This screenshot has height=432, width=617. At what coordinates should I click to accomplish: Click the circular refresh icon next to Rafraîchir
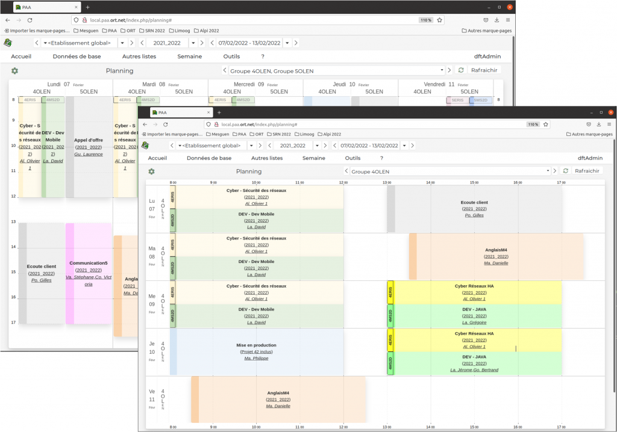coord(565,171)
